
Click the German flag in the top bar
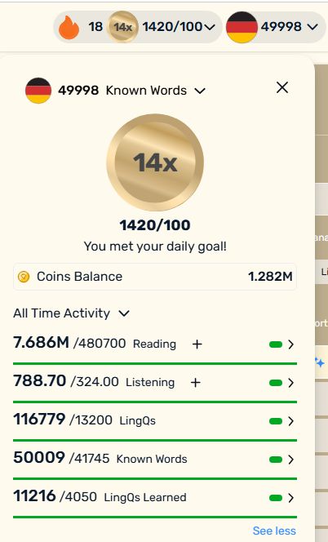point(242,27)
